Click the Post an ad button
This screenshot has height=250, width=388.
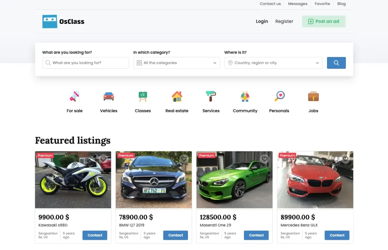324,22
